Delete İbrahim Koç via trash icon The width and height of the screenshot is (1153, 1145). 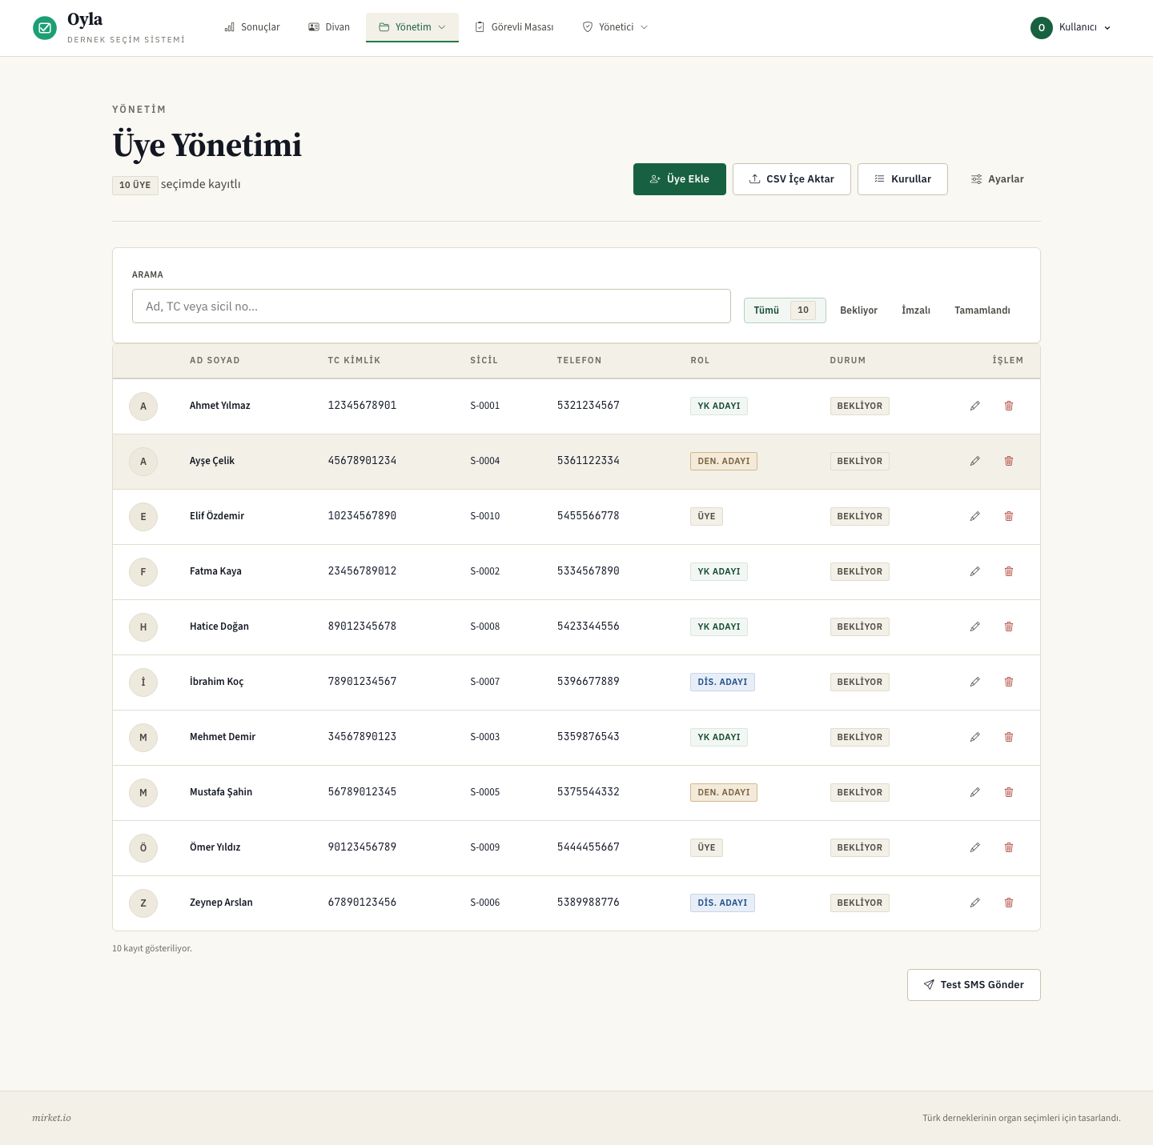coord(1009,682)
